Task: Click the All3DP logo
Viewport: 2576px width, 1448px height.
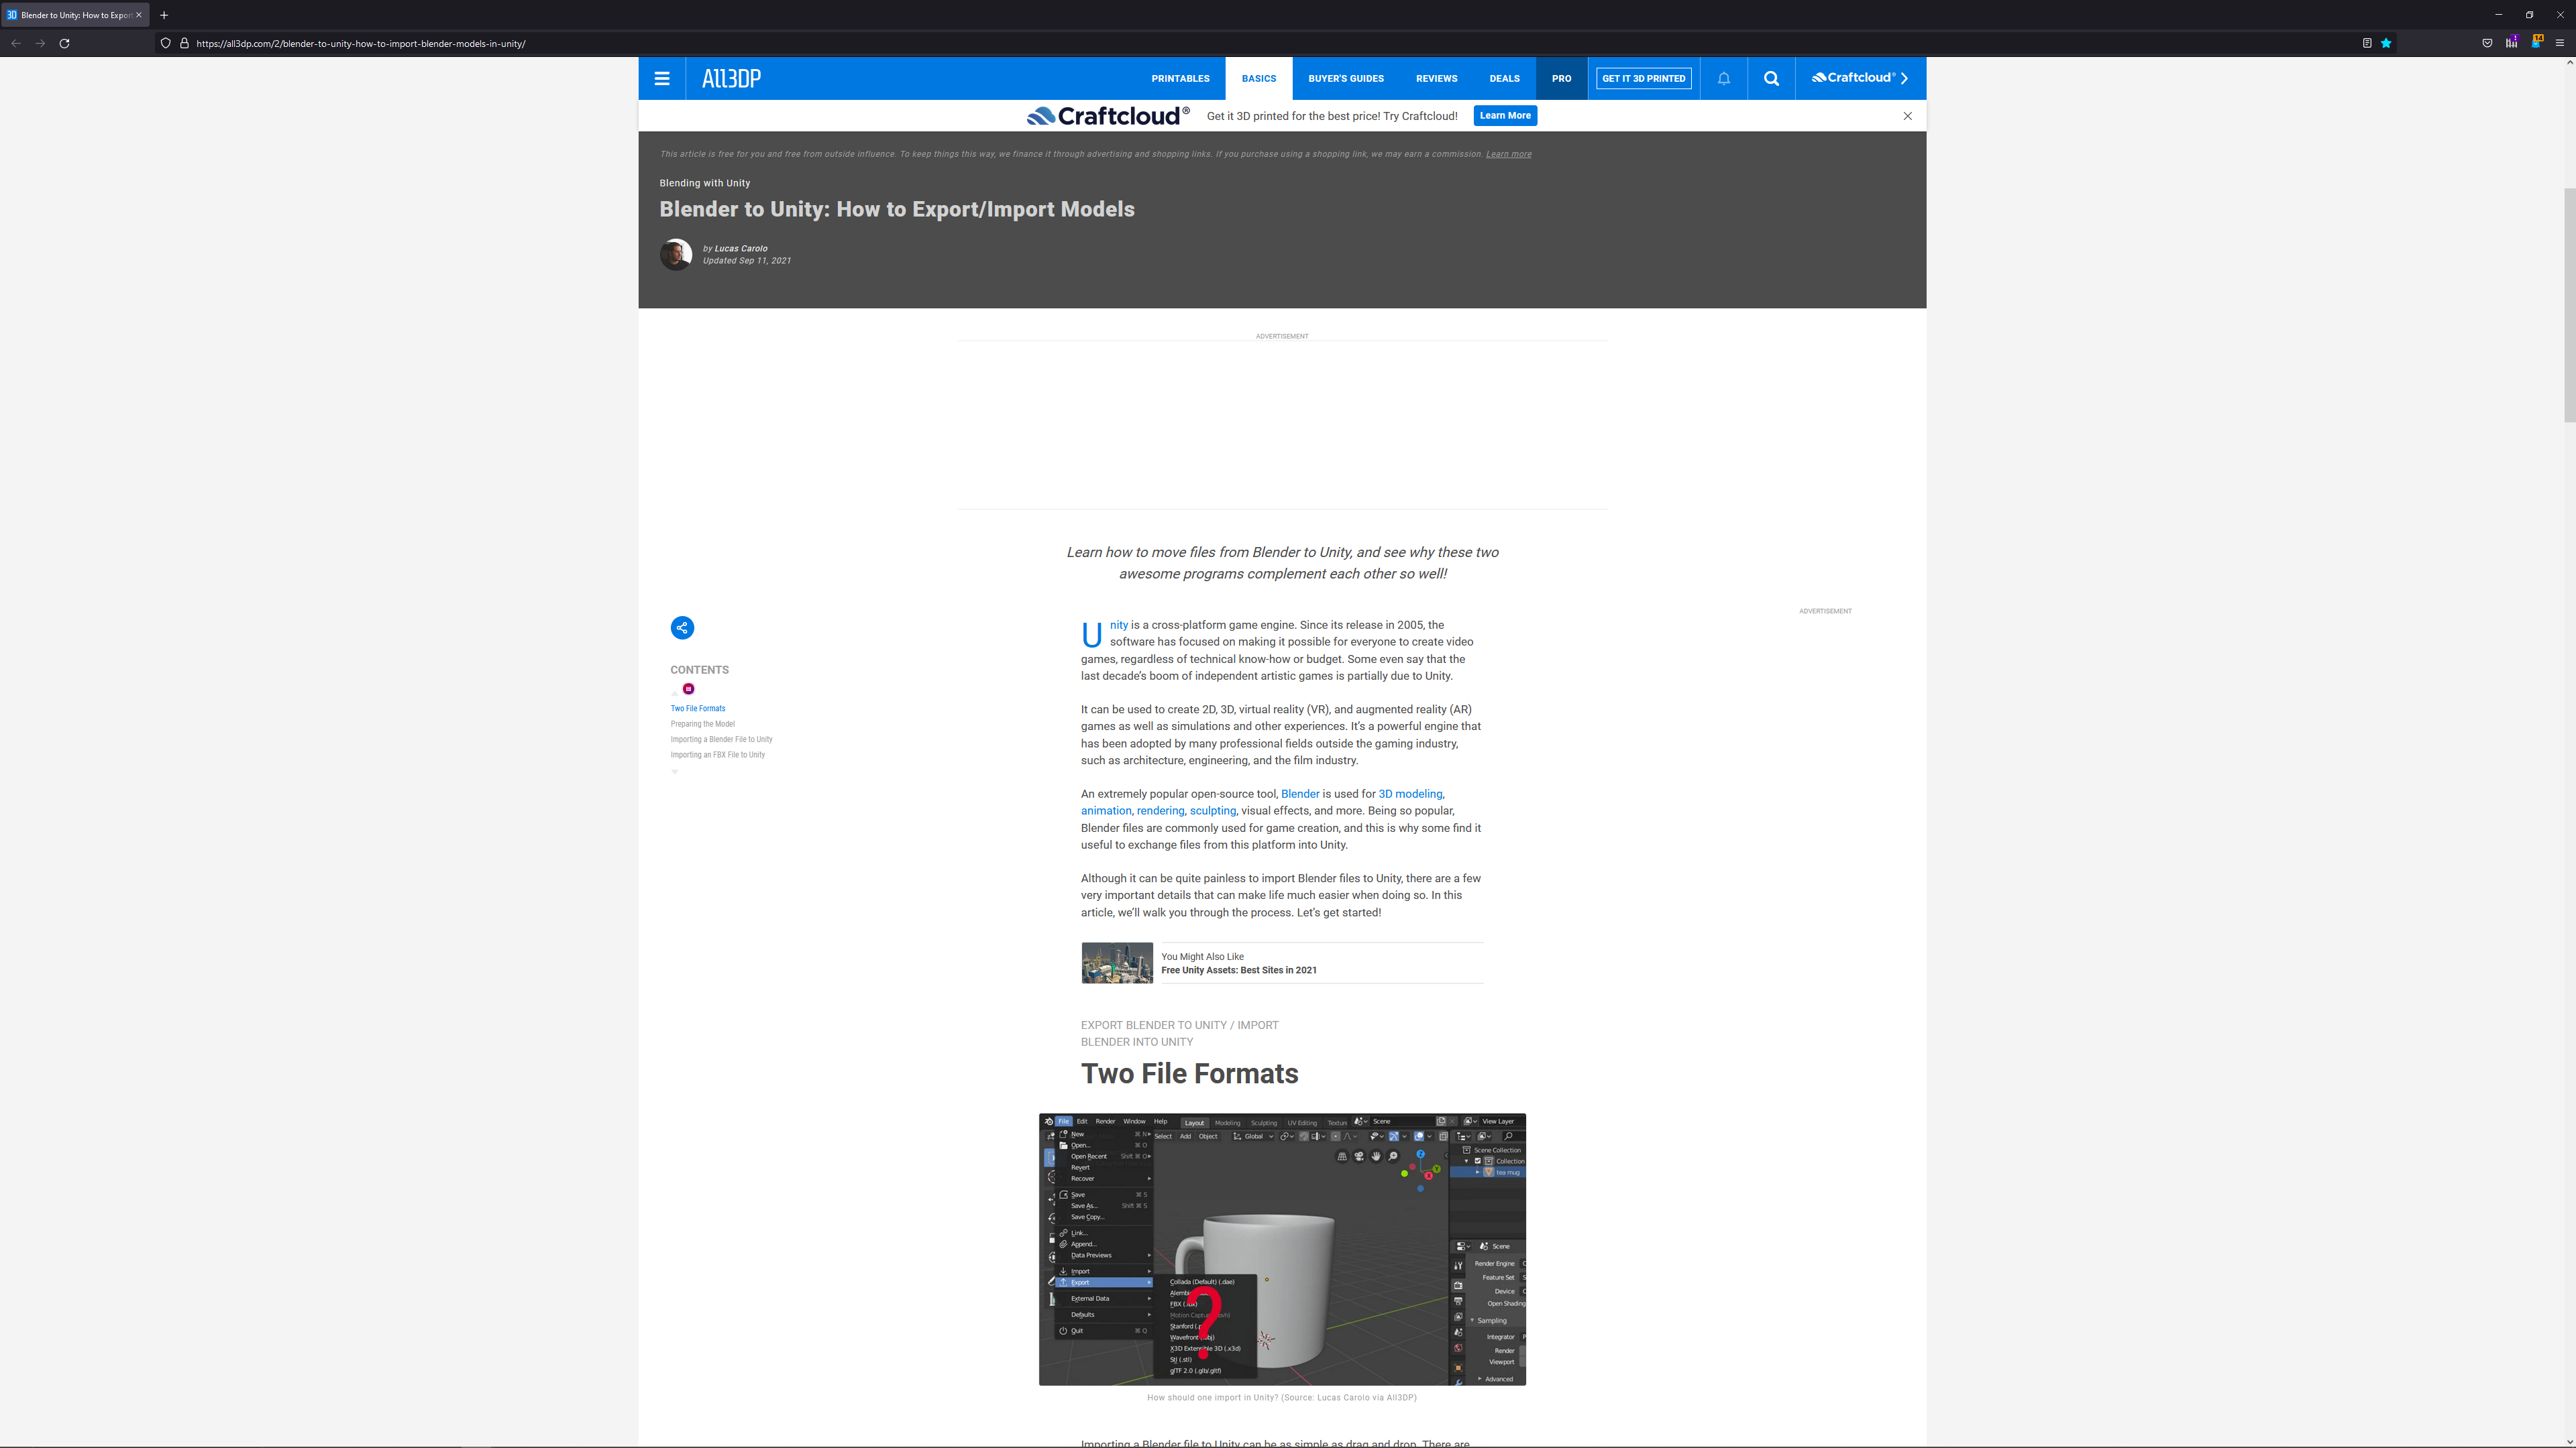Action: (731, 79)
